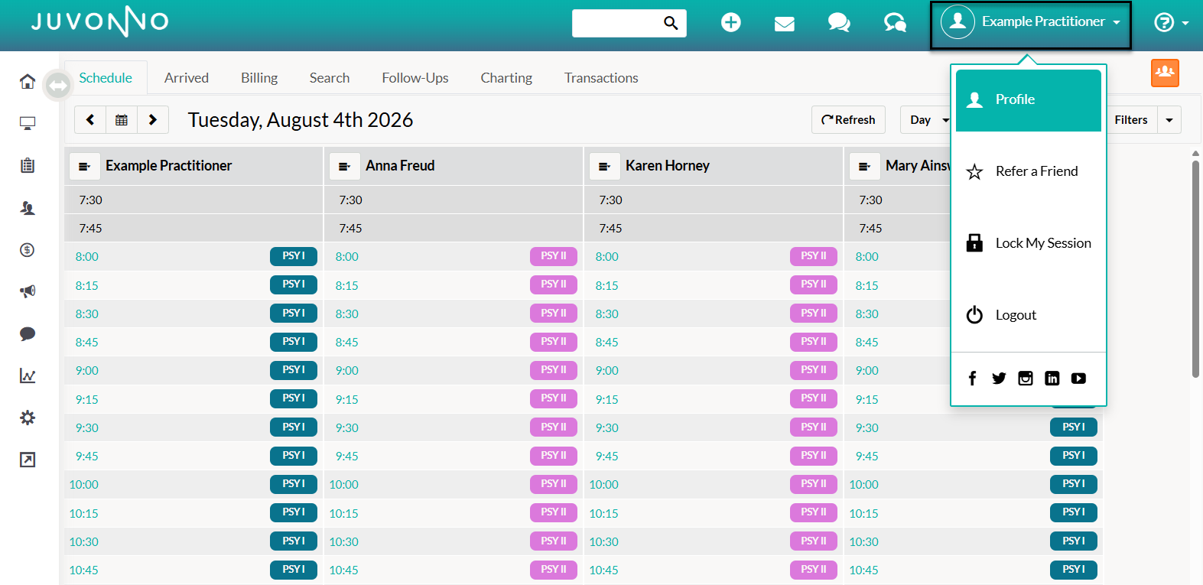Open the chat bubbles messages icon
Image resolution: width=1203 pixels, height=585 pixels.
pos(839,23)
